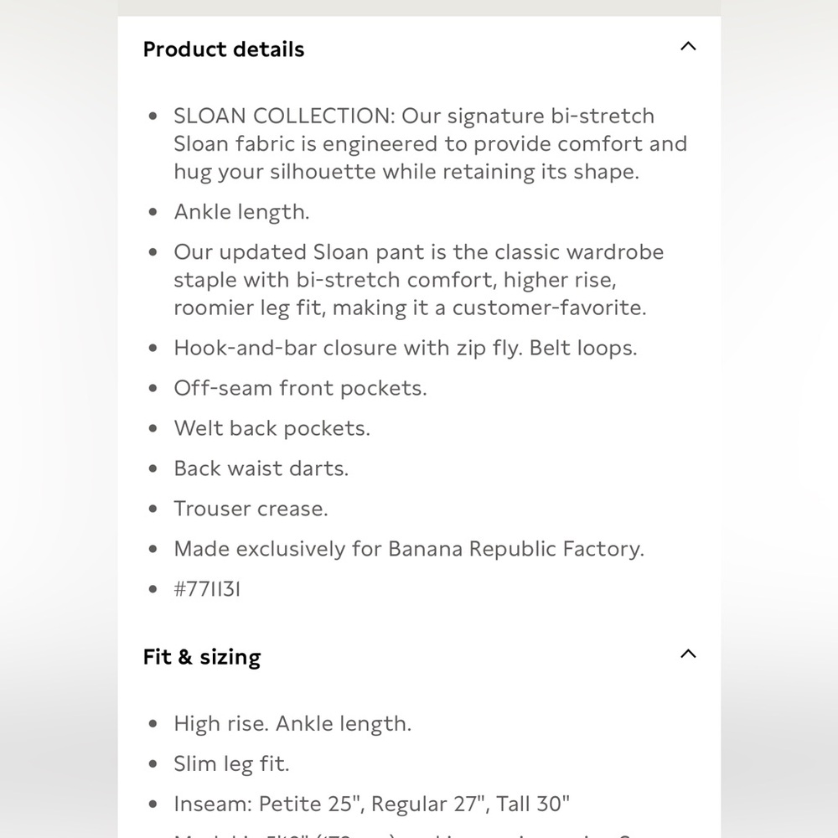This screenshot has width=838, height=838.
Task: Click the Back waist darts text
Action: pos(261,468)
